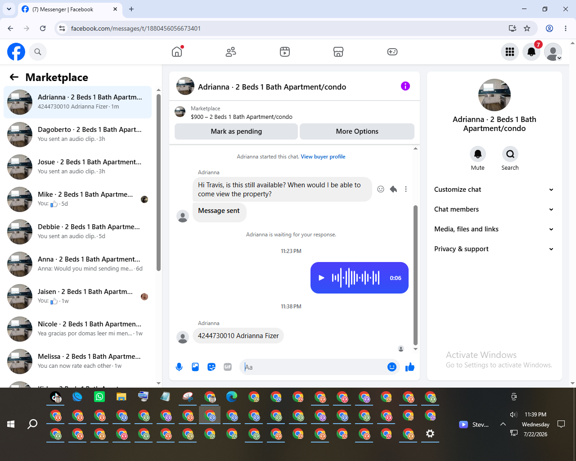Open the Facebook logo home link
The image size is (576, 461).
click(x=16, y=52)
